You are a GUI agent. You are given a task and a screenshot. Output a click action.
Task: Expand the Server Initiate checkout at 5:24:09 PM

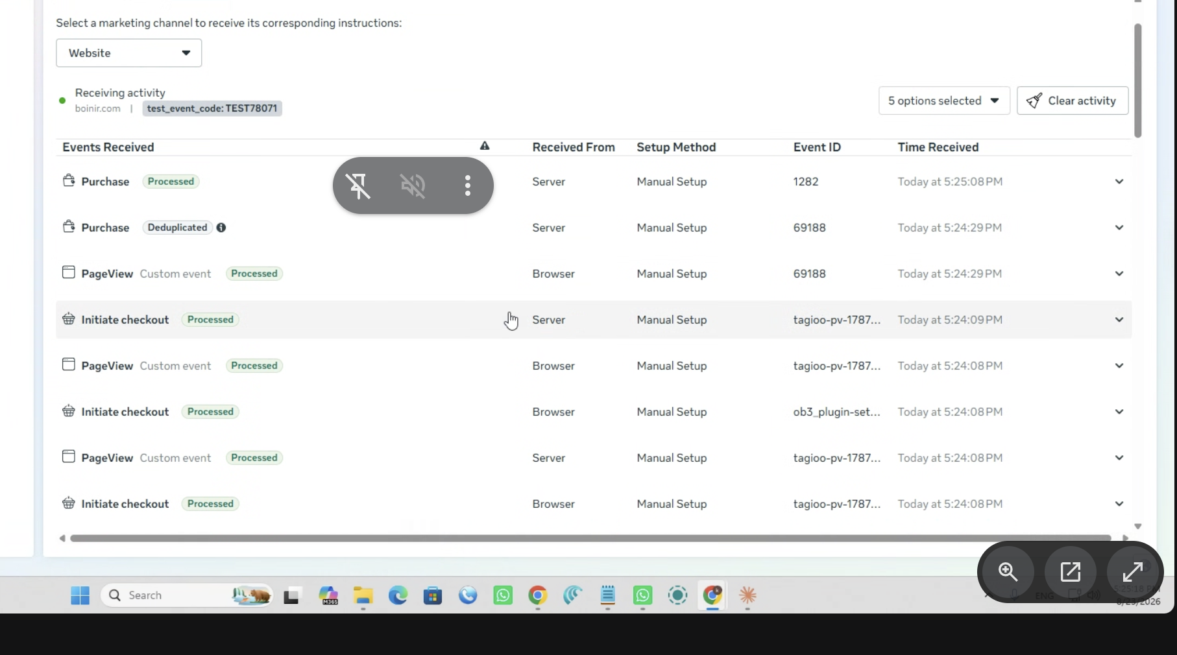pyautogui.click(x=1119, y=320)
